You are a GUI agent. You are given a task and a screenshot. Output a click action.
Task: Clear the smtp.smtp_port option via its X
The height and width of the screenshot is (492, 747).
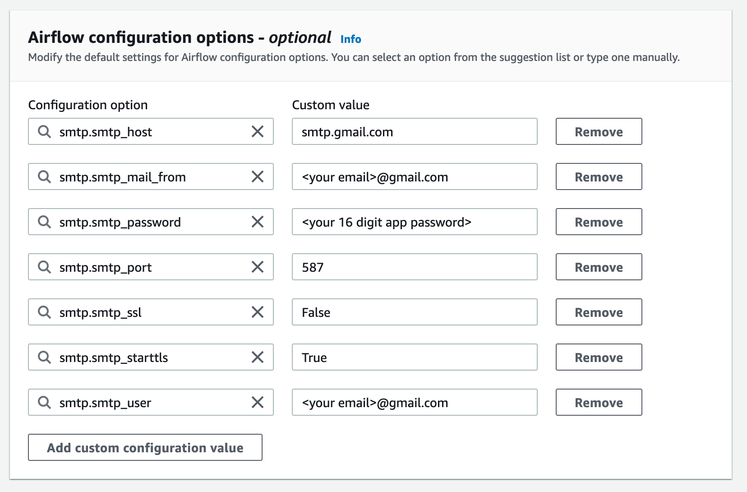tap(258, 267)
